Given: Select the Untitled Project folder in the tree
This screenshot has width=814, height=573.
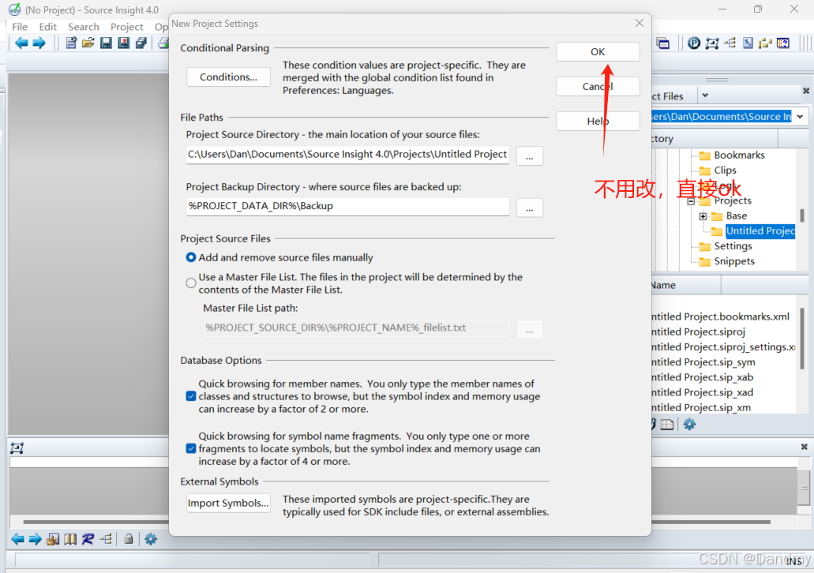Looking at the screenshot, I should tap(760, 231).
